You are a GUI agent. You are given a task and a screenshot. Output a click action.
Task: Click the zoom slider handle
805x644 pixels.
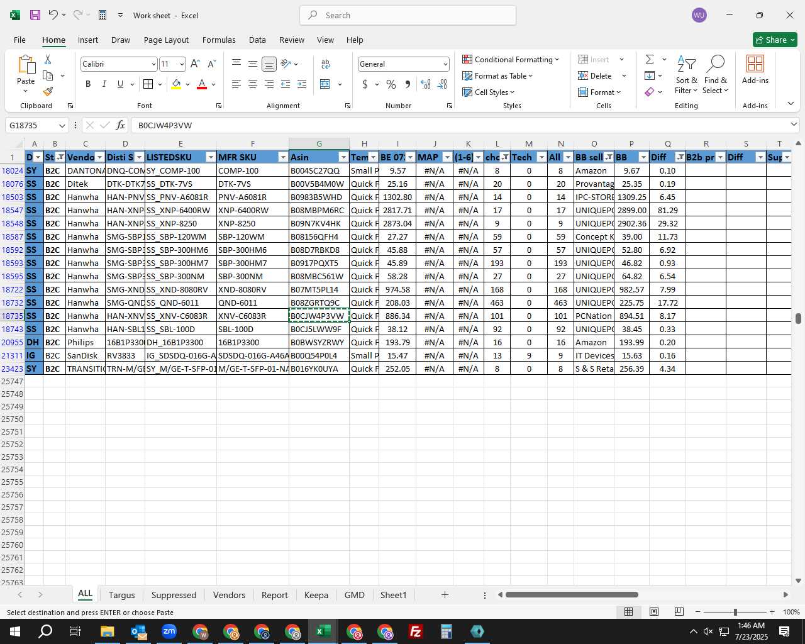click(x=735, y=612)
